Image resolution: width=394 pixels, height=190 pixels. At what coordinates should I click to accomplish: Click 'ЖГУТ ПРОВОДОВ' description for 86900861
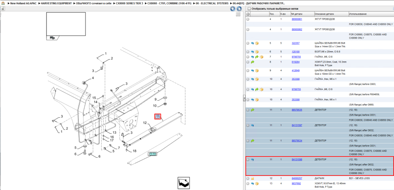tap(325, 19)
